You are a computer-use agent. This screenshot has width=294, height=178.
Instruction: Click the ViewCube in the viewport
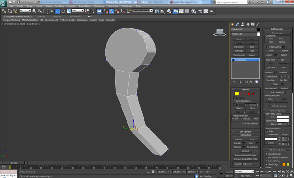[220, 32]
